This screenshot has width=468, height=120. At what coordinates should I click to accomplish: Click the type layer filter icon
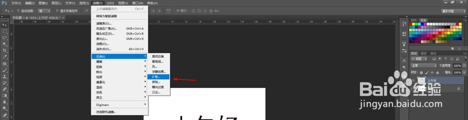pos(446,59)
